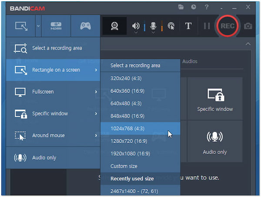Open the output folder icon
Viewport: 261px width, 197px height.
(181, 7)
